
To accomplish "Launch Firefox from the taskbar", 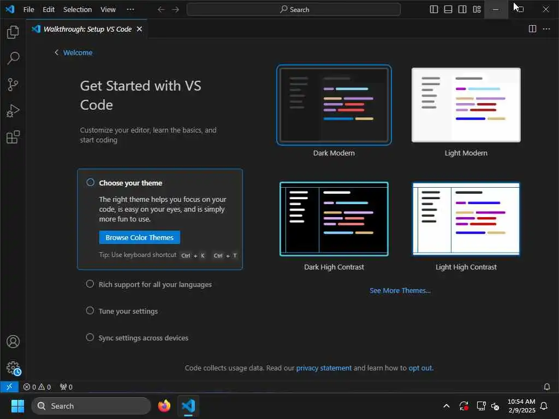I will tap(164, 406).
